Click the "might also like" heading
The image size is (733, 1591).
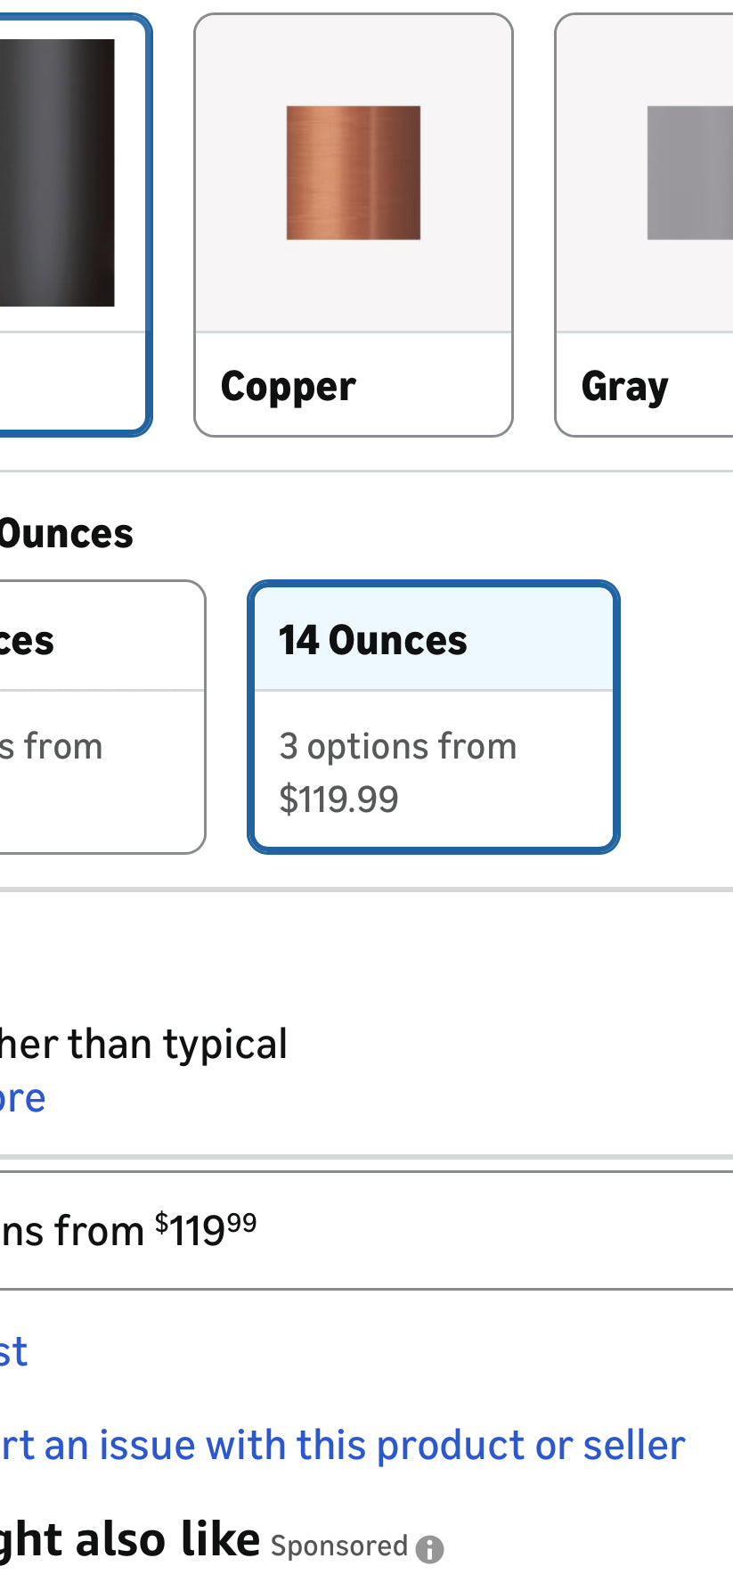[129, 1539]
